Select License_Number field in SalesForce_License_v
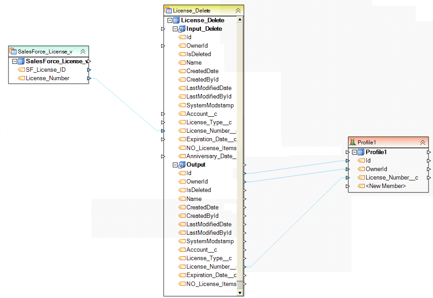This screenshot has width=433, height=298. pyautogui.click(x=47, y=78)
